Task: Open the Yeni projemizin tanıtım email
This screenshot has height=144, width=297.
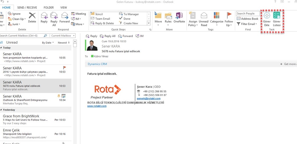Action: point(36,58)
